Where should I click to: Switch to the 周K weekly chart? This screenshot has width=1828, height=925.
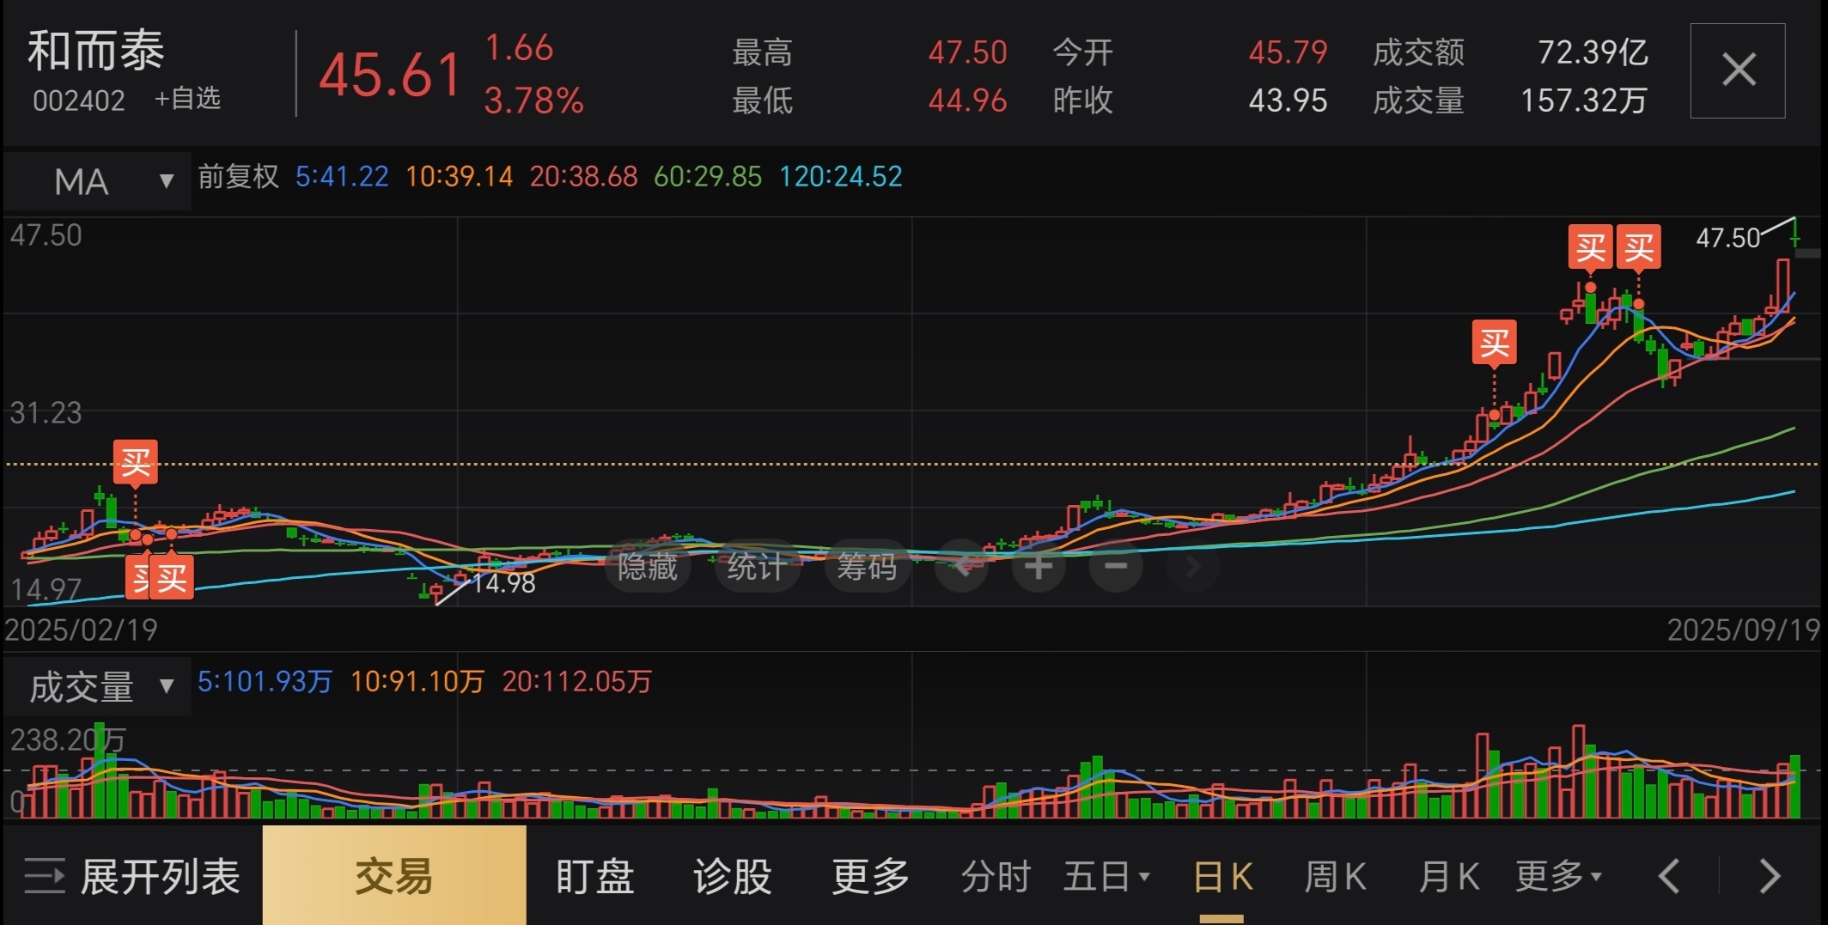coord(1335,877)
